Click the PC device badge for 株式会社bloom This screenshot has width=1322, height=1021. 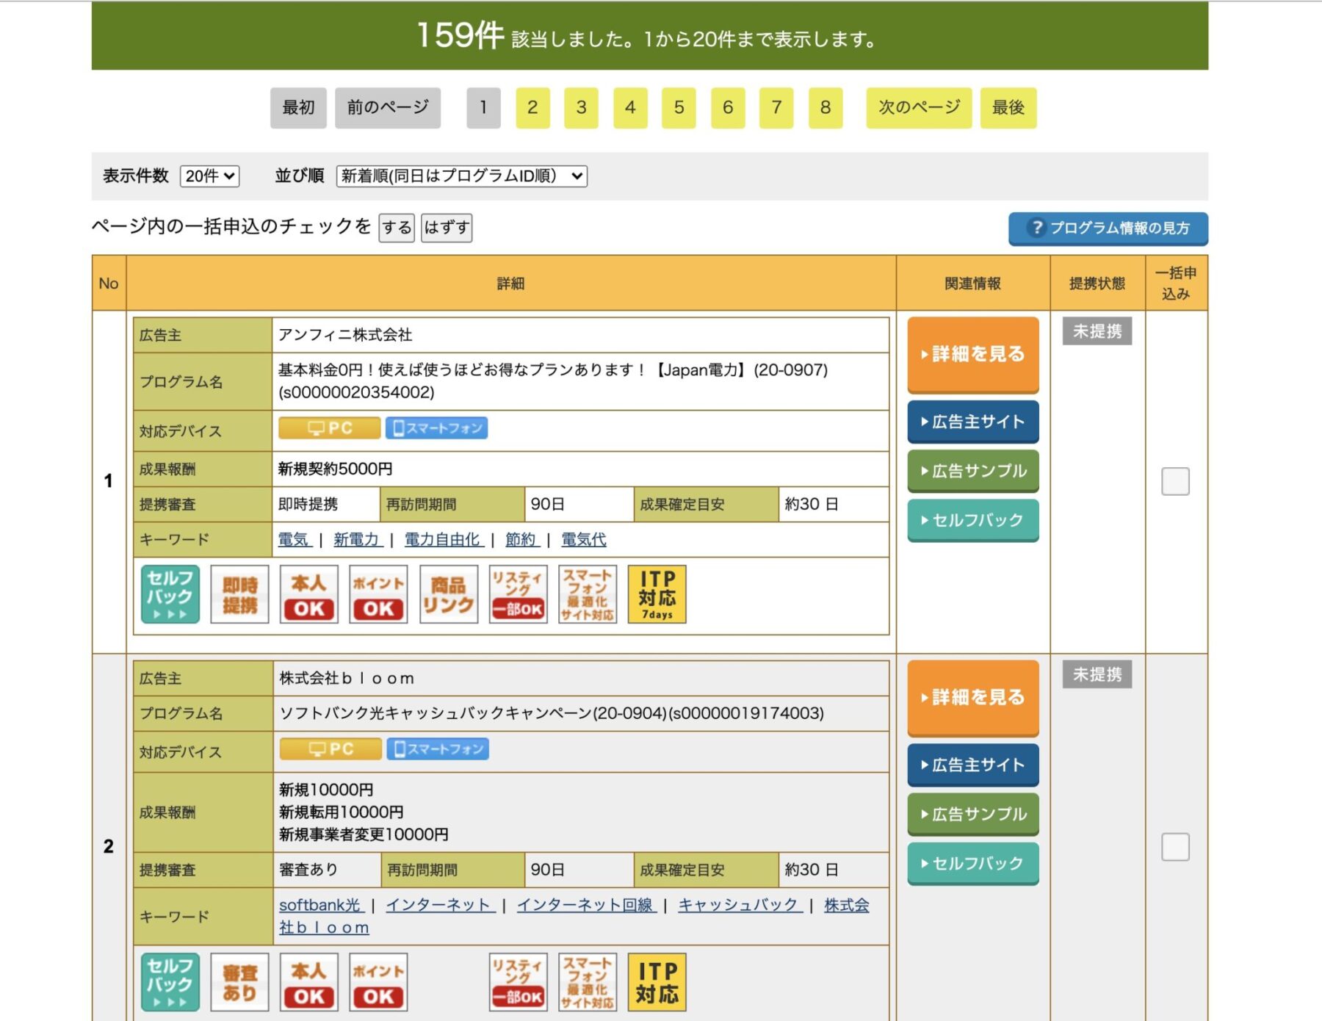coord(331,749)
